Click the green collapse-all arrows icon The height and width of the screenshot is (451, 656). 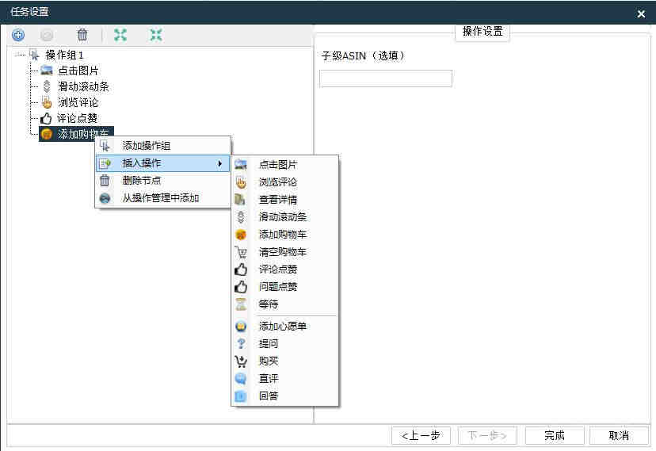(156, 35)
